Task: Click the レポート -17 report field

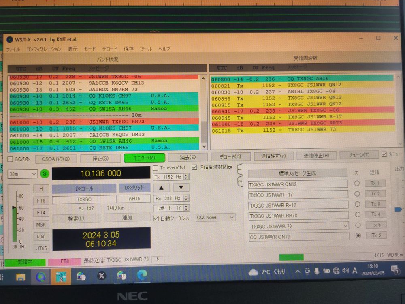Action: click(171, 208)
